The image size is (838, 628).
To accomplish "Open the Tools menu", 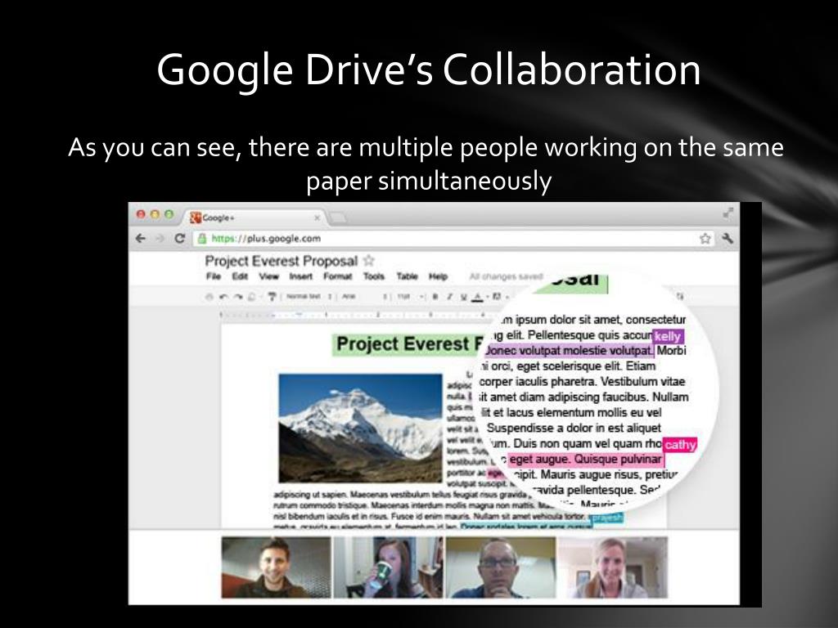I will tap(373, 276).
